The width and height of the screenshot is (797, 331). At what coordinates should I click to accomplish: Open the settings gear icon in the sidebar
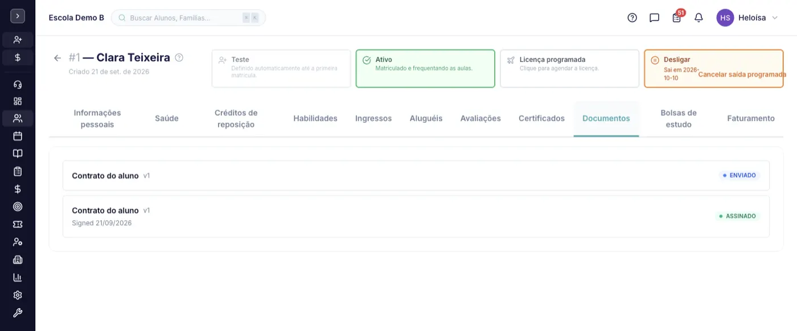tap(18, 295)
